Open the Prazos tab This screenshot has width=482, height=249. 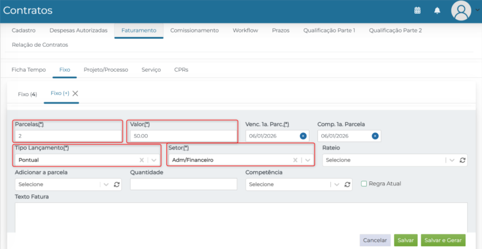(280, 31)
